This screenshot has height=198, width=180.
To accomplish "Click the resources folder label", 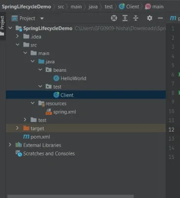I will 56,103.
